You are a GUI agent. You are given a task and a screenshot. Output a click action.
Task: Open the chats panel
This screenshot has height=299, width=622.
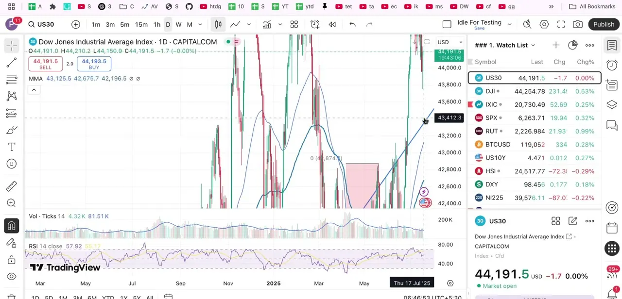(x=612, y=125)
